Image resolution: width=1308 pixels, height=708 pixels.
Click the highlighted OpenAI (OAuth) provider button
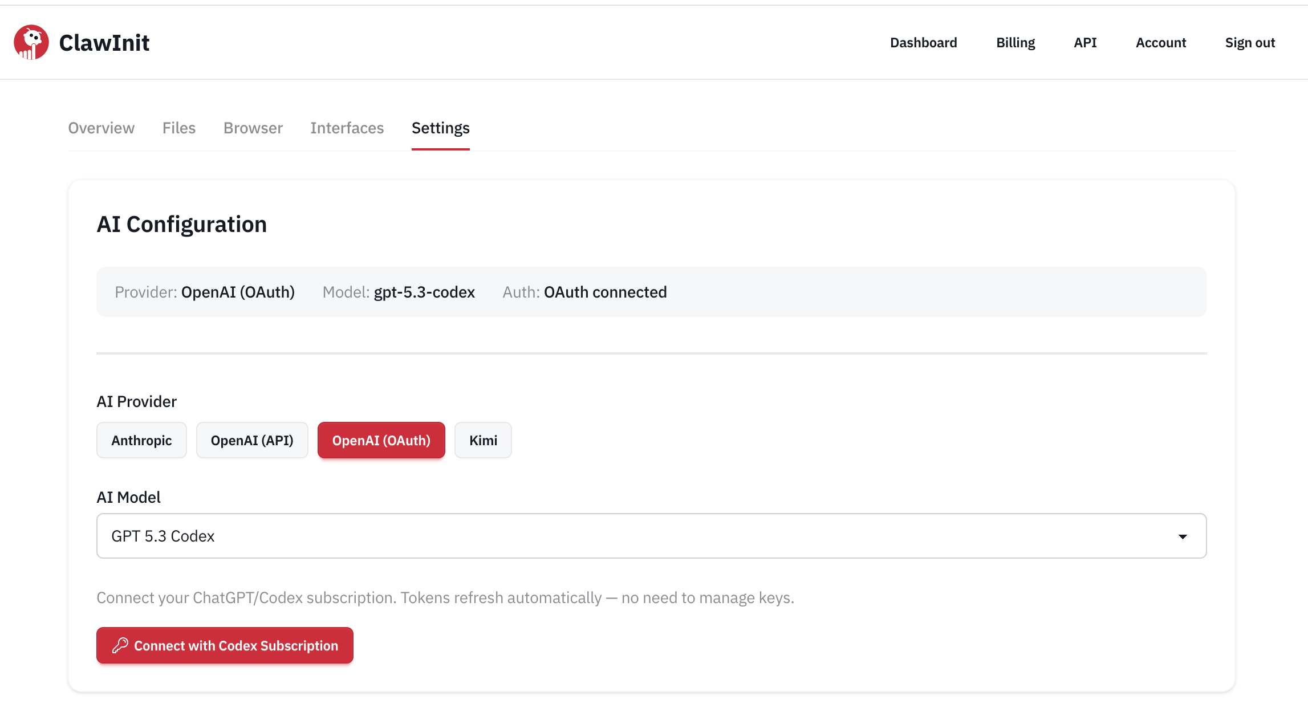coord(381,440)
